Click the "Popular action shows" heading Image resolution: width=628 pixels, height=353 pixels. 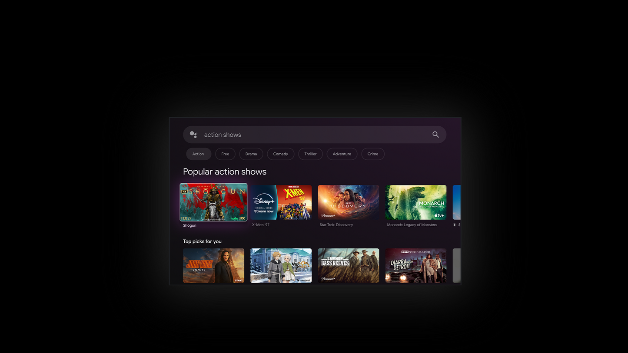coord(225,172)
